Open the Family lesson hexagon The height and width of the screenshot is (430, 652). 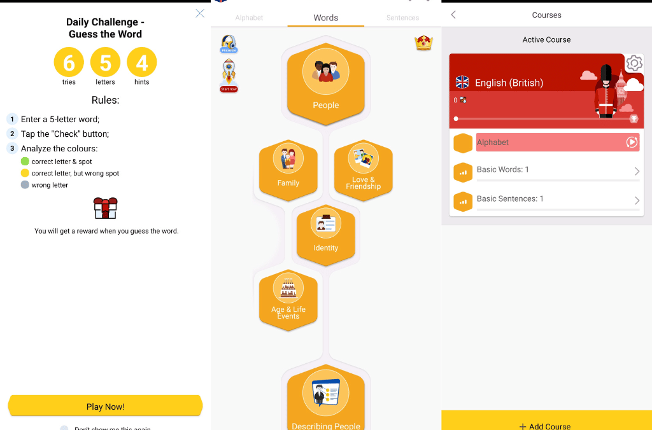click(x=288, y=170)
